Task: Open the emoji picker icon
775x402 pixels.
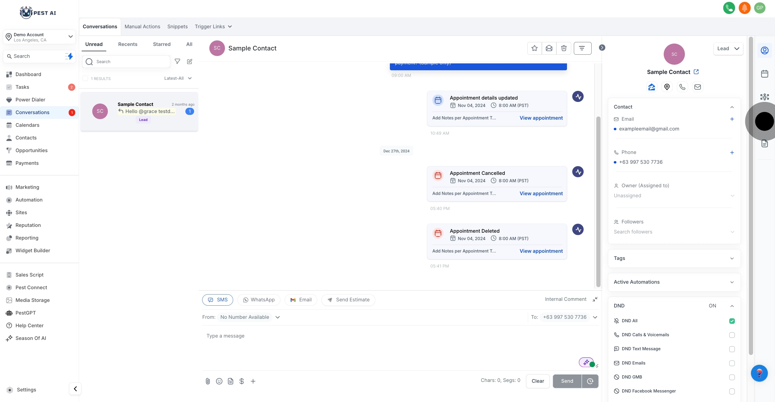Action: pyautogui.click(x=219, y=381)
